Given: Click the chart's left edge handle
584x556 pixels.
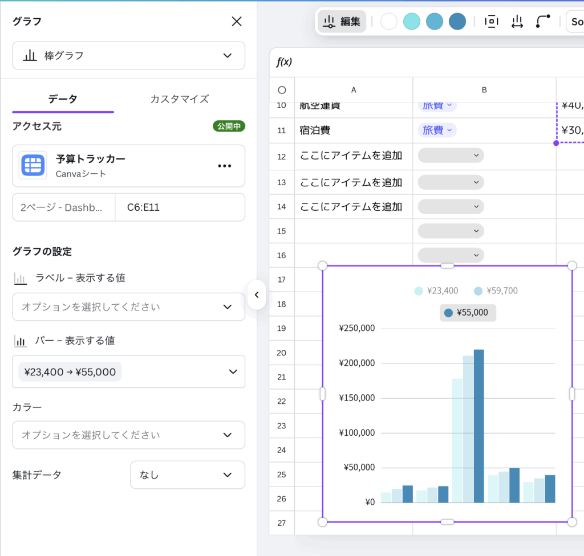Looking at the screenshot, I should [323, 394].
